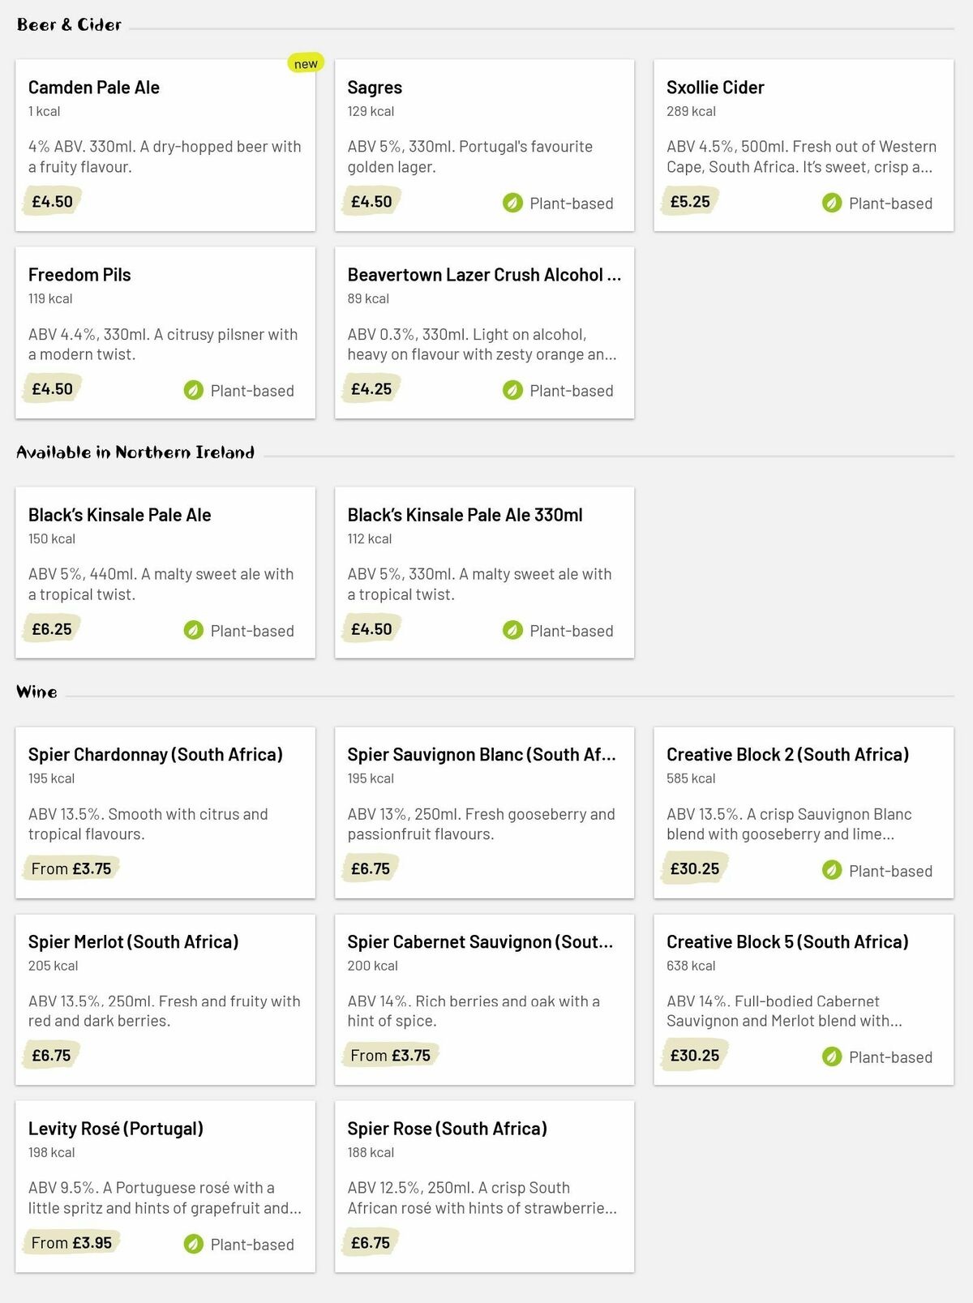Screen dimensions: 973x1303
Task: Click the £4.50 price on Camden Pale Ale
Action: (51, 199)
